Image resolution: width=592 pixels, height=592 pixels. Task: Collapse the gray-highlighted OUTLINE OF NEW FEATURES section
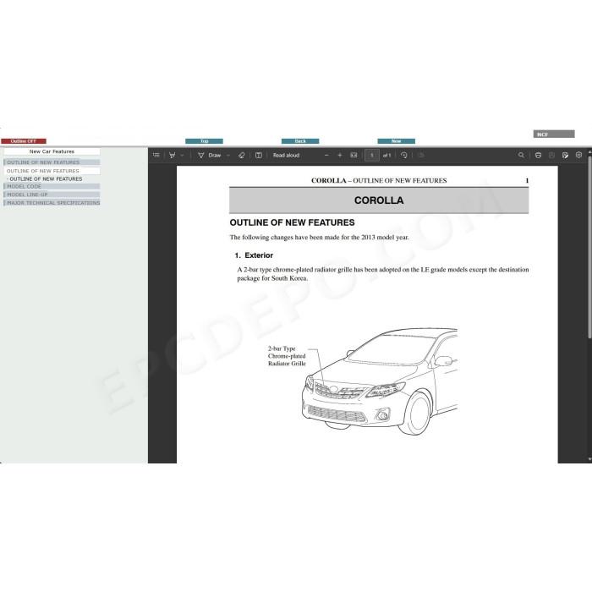[52, 162]
